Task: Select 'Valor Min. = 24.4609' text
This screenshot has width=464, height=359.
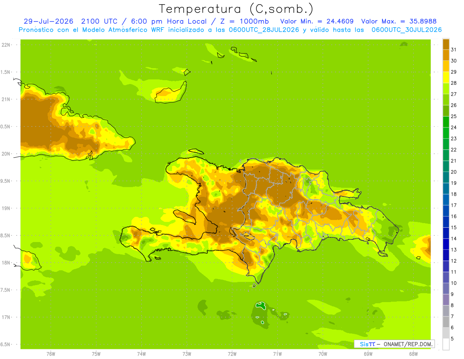Action: tap(317, 21)
